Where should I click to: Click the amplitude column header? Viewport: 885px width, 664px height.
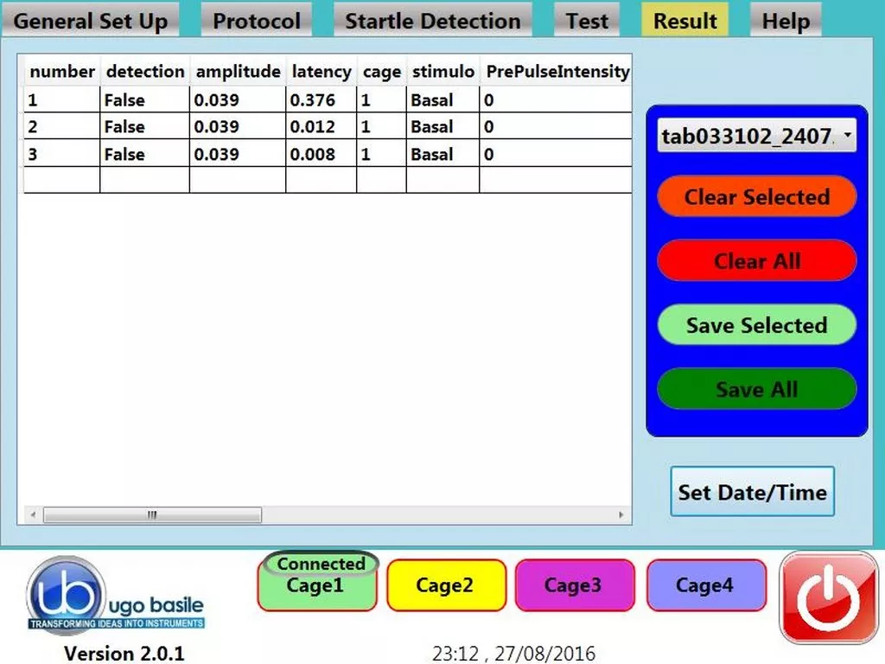click(238, 72)
